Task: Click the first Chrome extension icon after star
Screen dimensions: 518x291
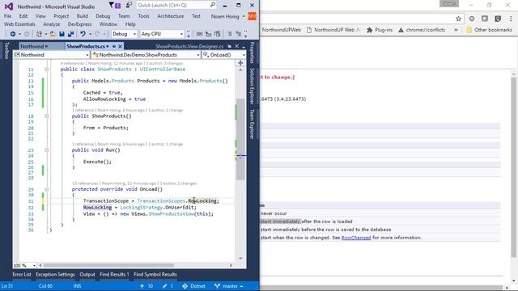Action: point(472,19)
